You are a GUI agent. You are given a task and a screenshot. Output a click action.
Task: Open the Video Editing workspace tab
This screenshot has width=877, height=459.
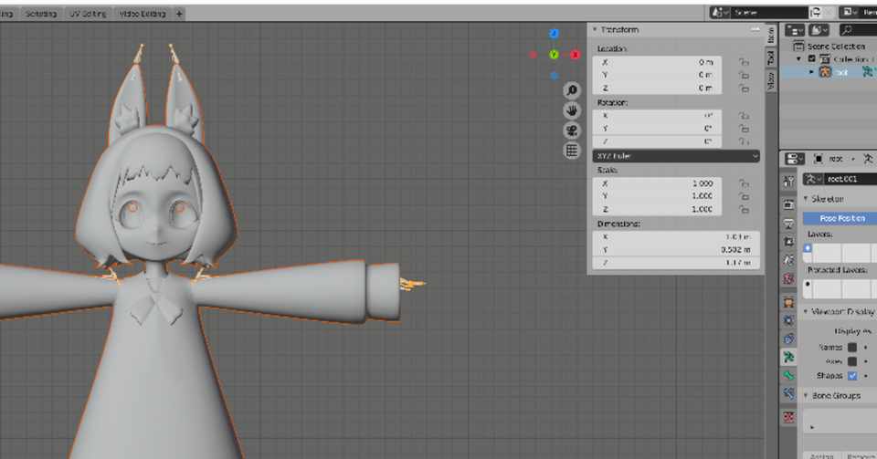(143, 14)
